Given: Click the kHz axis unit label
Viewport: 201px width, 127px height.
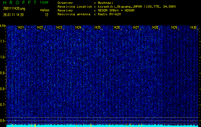Looking at the screenshot, I should pos(3,25).
